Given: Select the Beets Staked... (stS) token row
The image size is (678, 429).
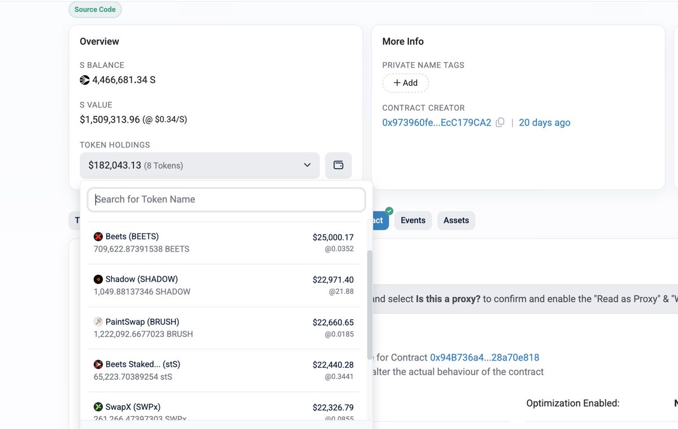Looking at the screenshot, I should (224, 371).
